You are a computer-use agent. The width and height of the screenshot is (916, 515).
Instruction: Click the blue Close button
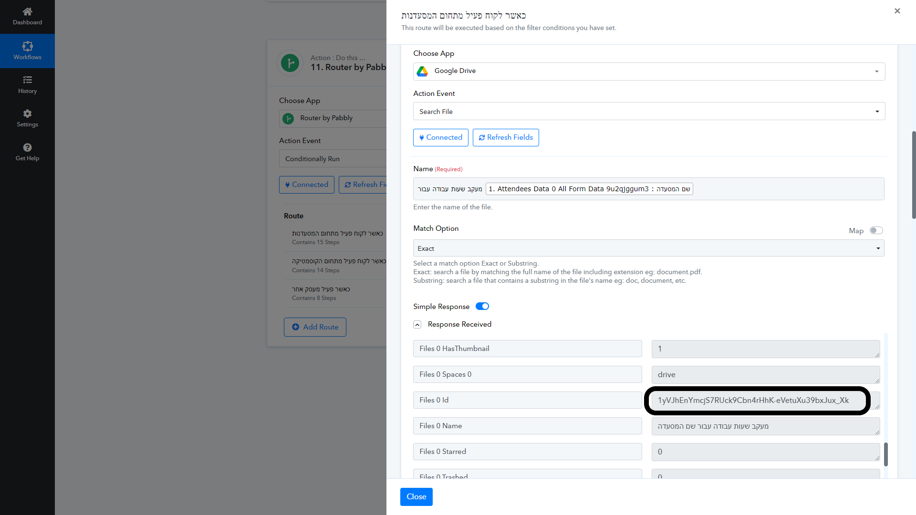(x=416, y=497)
